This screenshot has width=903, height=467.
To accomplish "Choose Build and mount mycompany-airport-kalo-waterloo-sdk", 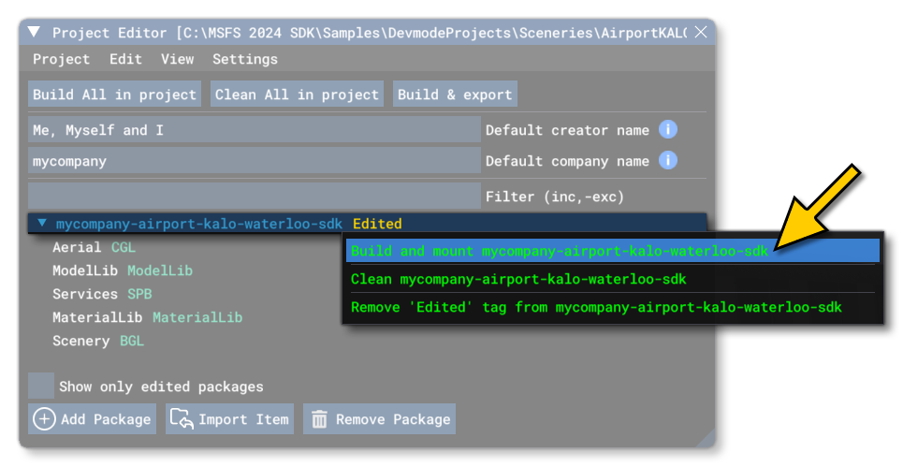I will (613, 251).
